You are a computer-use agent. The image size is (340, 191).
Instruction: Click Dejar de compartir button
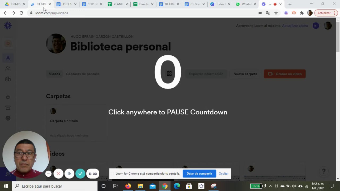coord(199,173)
